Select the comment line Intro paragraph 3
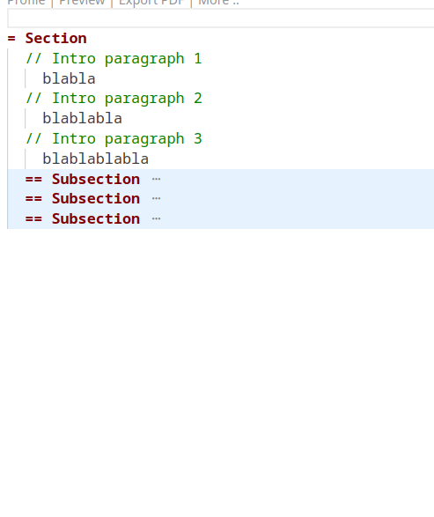 click(x=114, y=138)
